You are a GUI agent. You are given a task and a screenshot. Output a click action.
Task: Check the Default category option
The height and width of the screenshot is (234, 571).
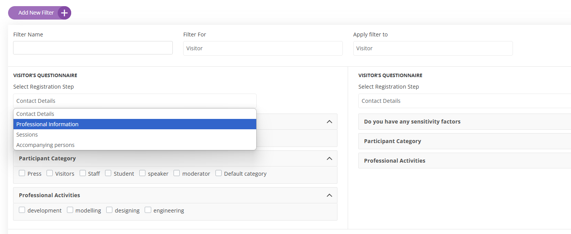click(x=219, y=173)
